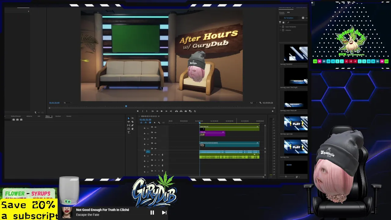Enable the Libraries checkbox in Essential Graphics
Image resolution: width=391 pixels, height=220 pixels.
[x=283, y=30]
